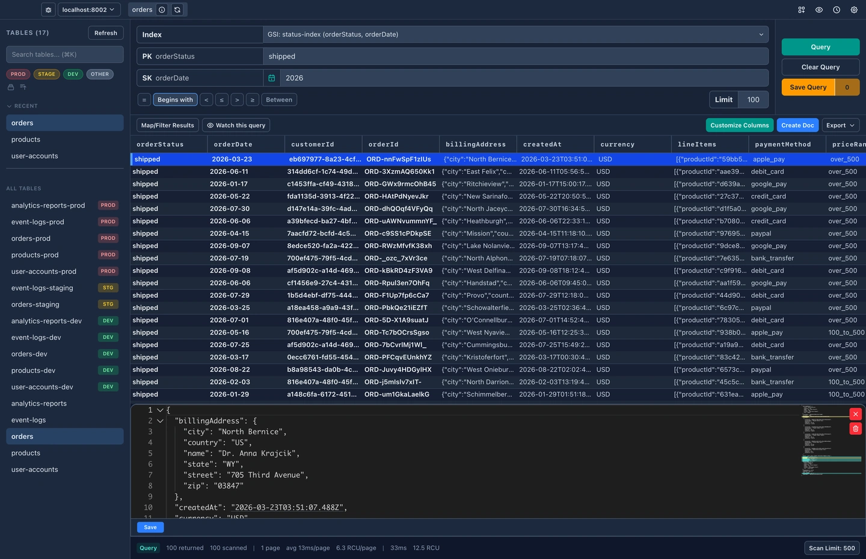Click the eye icon in top right toolbar
The width and height of the screenshot is (866, 559).
pyautogui.click(x=818, y=10)
